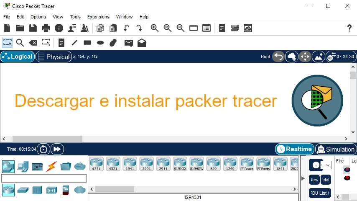Fast forward time button
Viewport: 357px width, 201px height.
[x=57, y=149]
